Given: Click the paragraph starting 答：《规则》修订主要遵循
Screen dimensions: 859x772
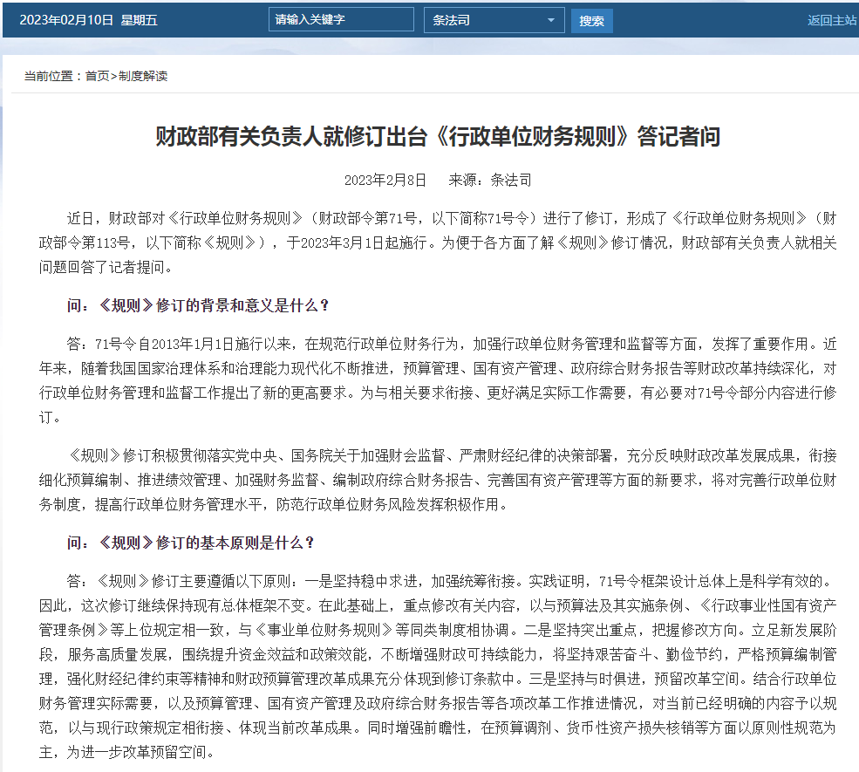Looking at the screenshot, I should (x=437, y=666).
